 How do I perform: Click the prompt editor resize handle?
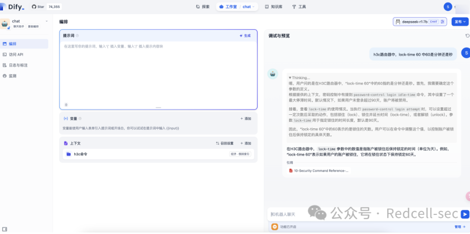[x=159, y=107]
